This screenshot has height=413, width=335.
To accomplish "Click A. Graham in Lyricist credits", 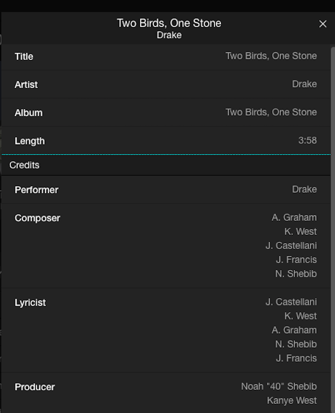I will (x=294, y=330).
